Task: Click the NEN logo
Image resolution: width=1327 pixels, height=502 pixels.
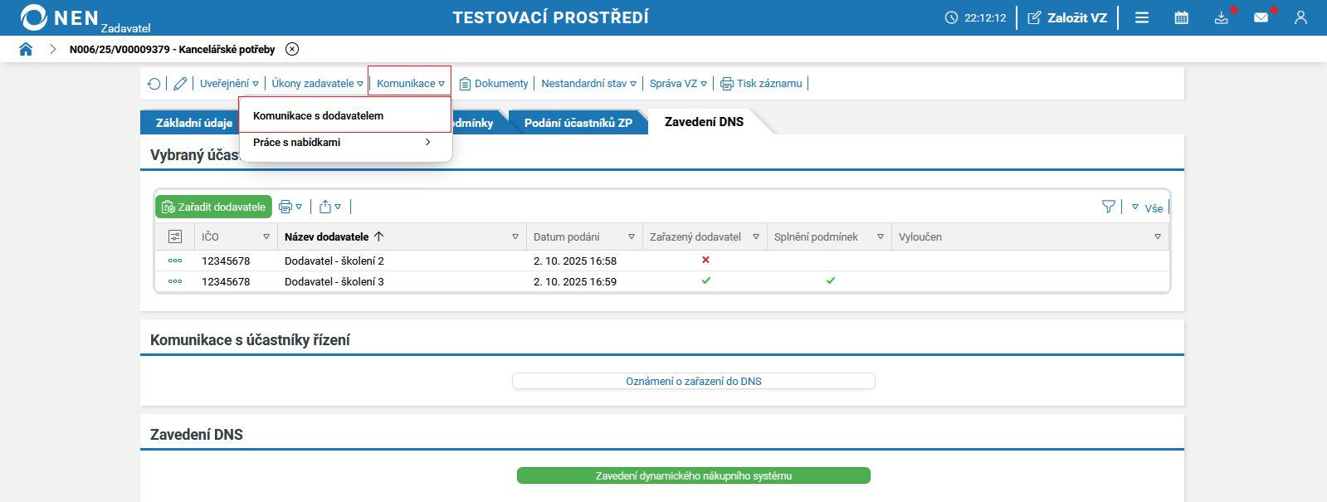Action: click(60, 17)
